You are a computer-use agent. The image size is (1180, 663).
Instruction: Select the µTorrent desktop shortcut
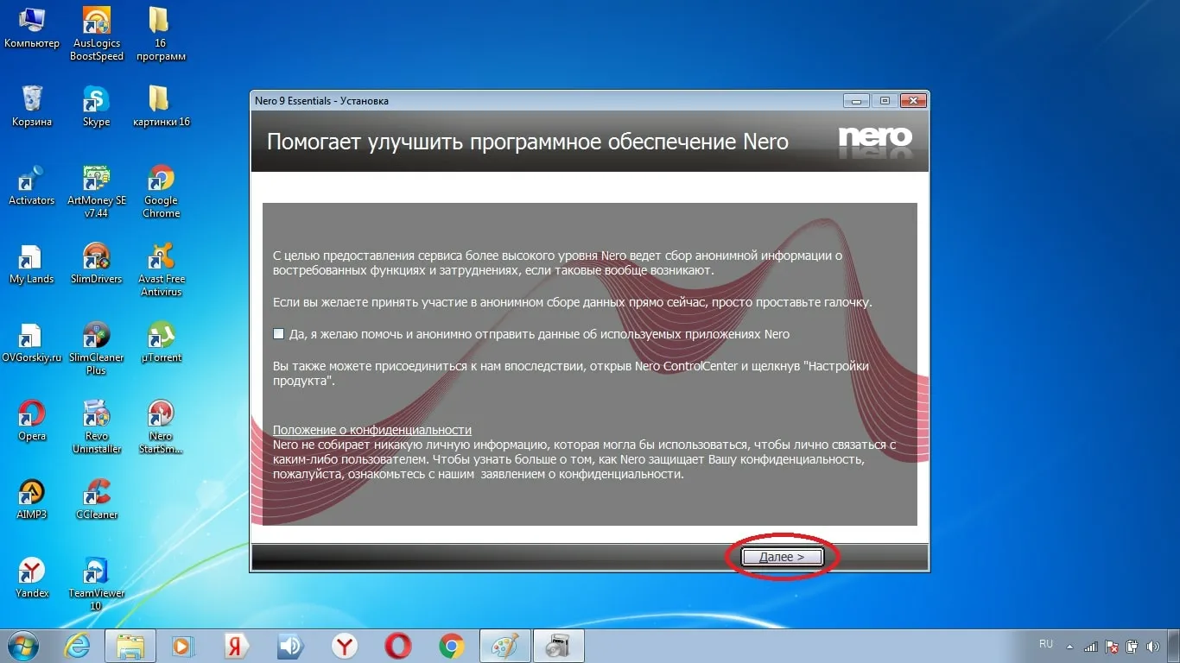(161, 338)
